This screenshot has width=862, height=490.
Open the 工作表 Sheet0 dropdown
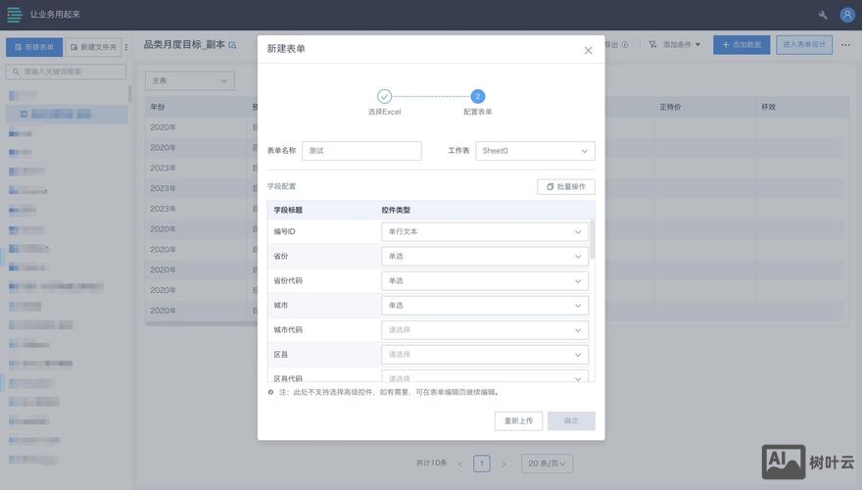[x=535, y=151]
